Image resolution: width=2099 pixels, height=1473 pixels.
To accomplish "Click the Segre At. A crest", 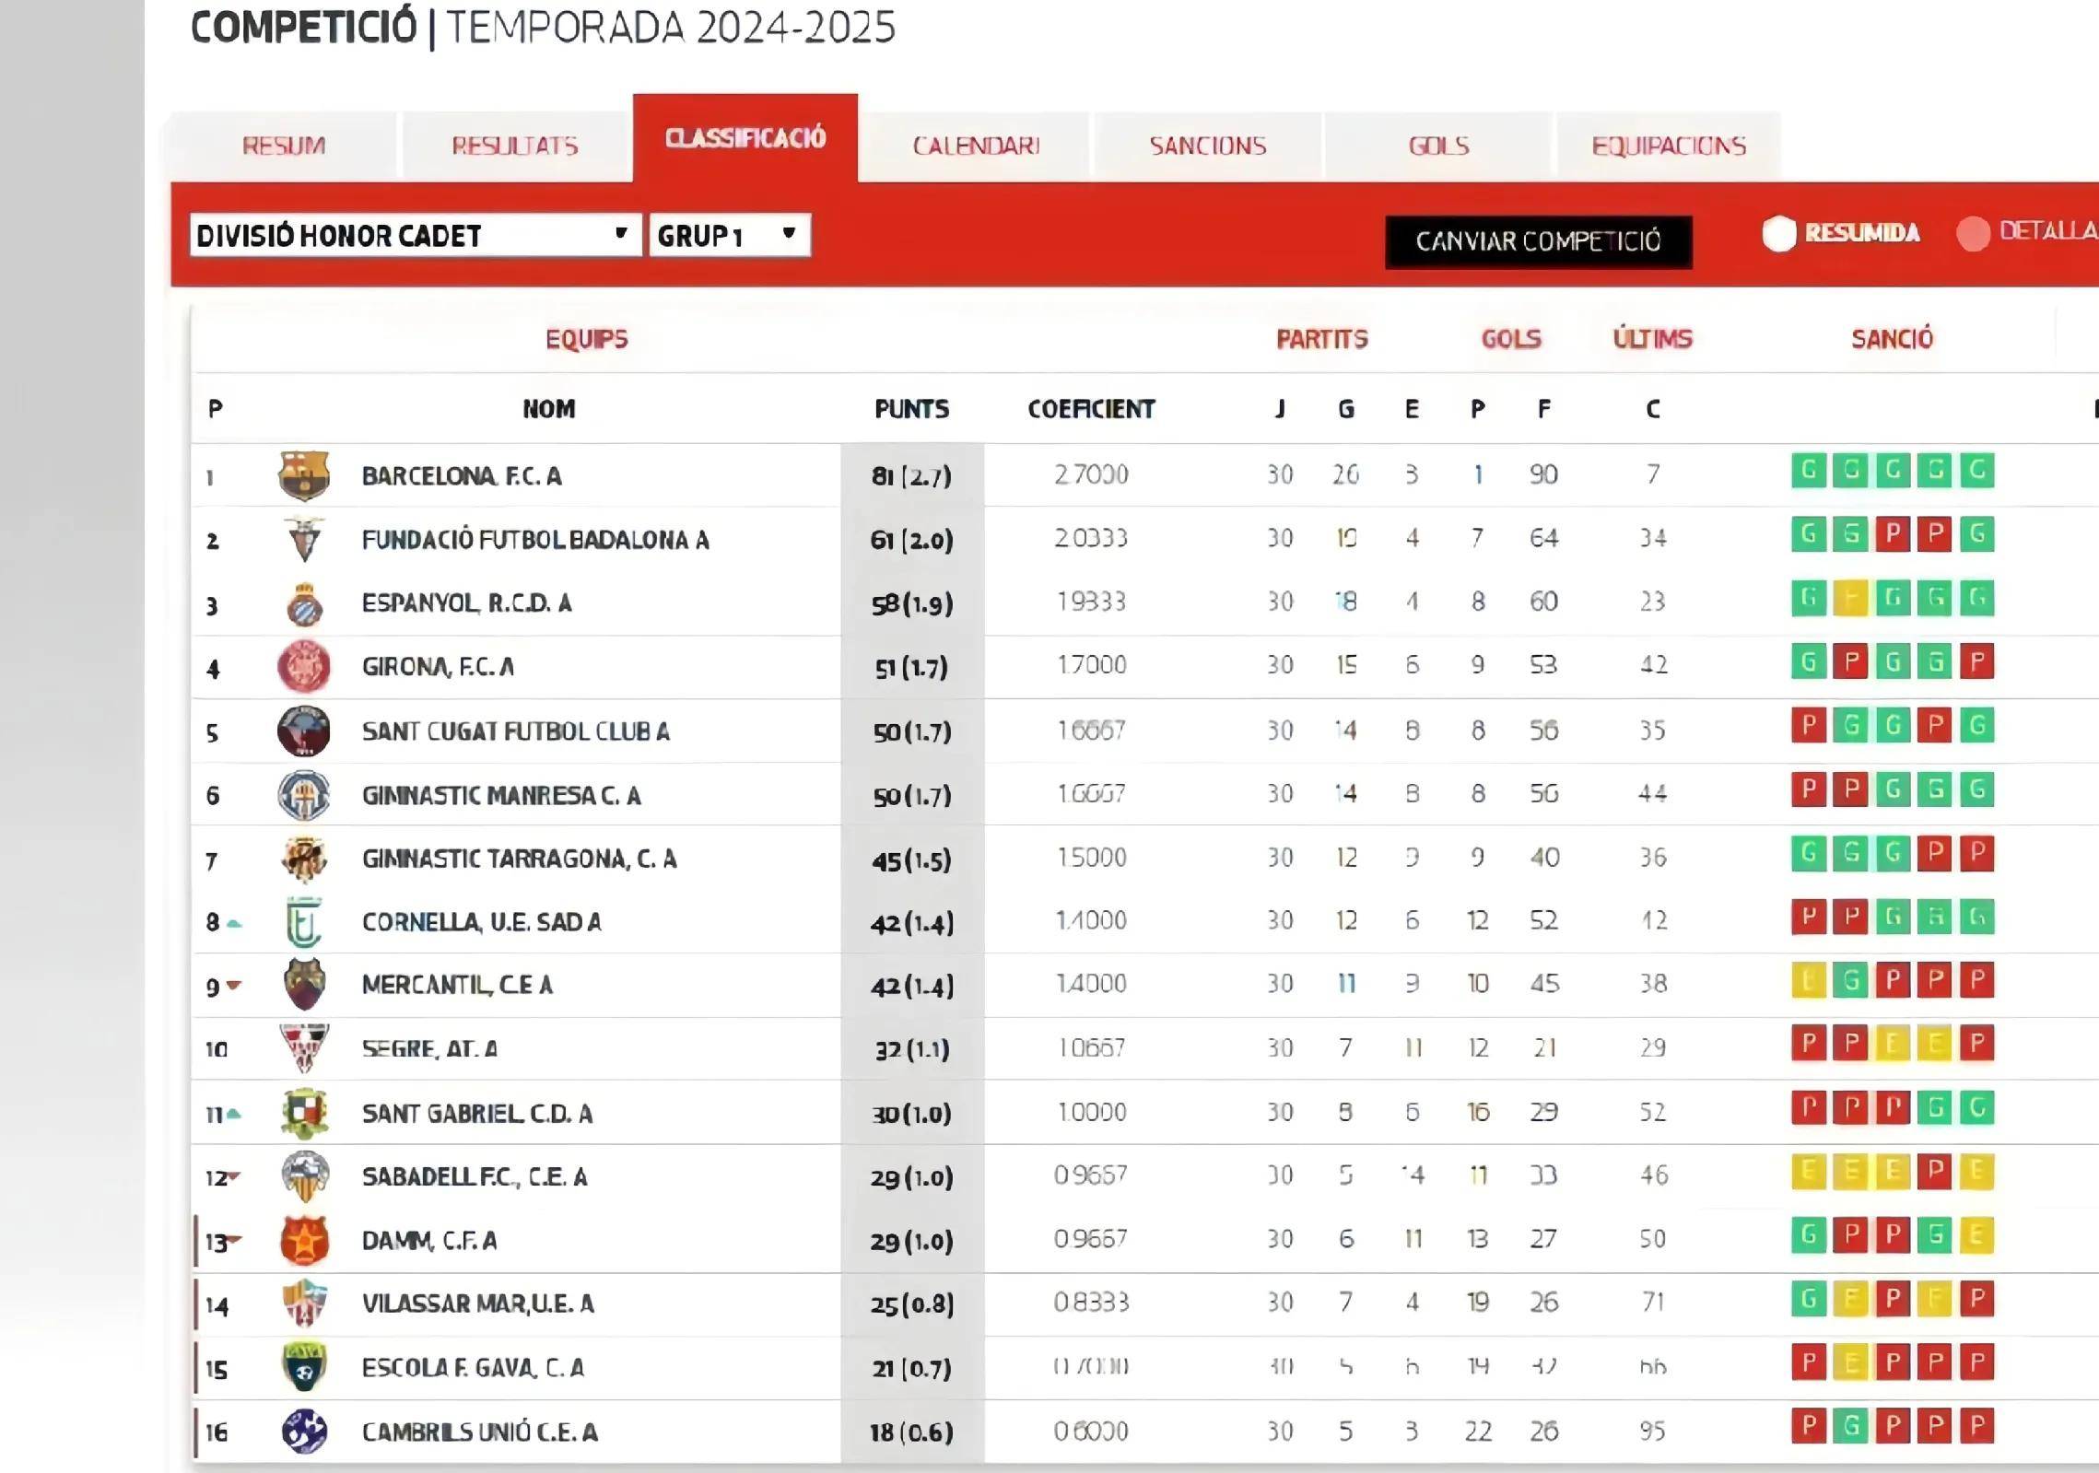I will tap(304, 1048).
